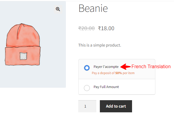Click the ₹18.00 sale price
The width and height of the screenshot is (174, 115).
click(106, 28)
